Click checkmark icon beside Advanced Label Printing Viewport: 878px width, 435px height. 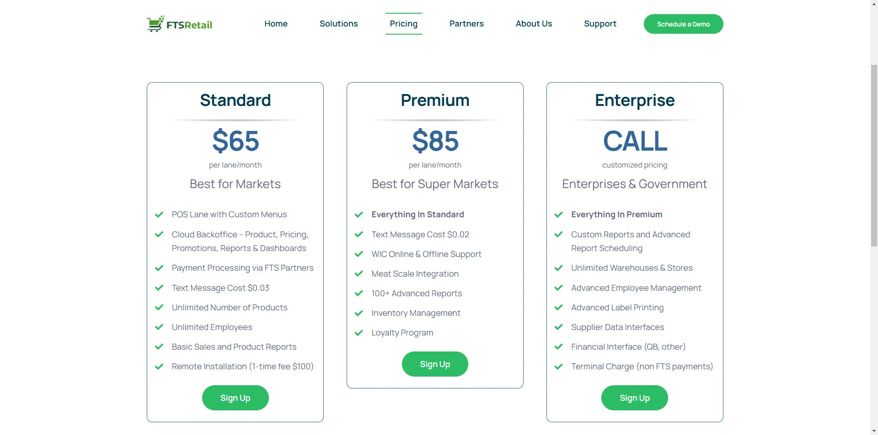(558, 308)
